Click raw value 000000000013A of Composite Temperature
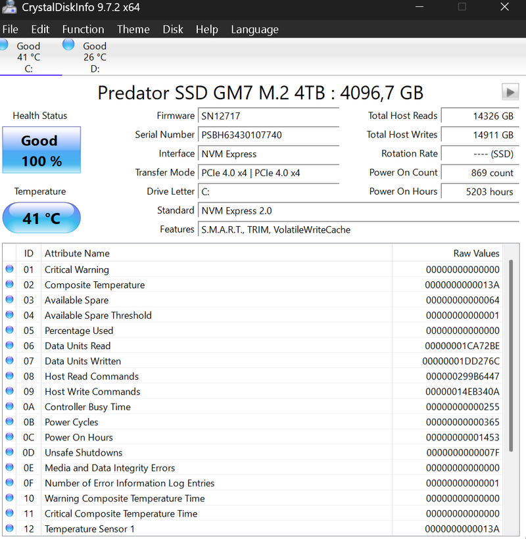 [x=462, y=285]
